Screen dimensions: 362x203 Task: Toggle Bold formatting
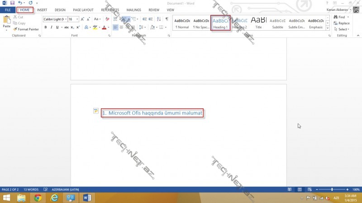click(46, 27)
